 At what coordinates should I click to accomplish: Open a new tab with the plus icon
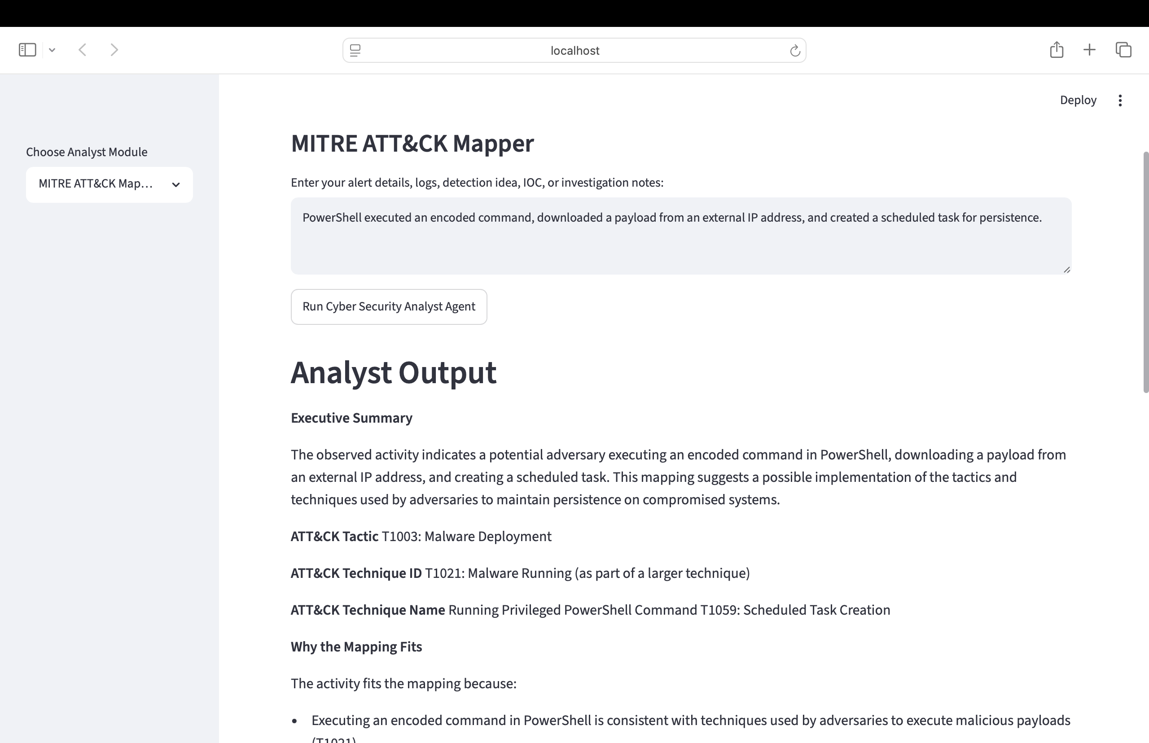(x=1089, y=50)
